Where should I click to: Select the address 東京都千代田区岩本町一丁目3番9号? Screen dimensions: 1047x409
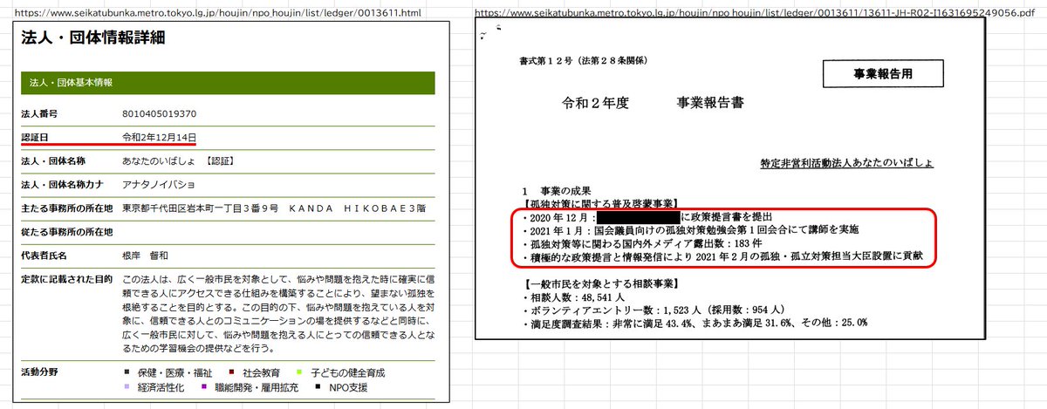coord(200,208)
